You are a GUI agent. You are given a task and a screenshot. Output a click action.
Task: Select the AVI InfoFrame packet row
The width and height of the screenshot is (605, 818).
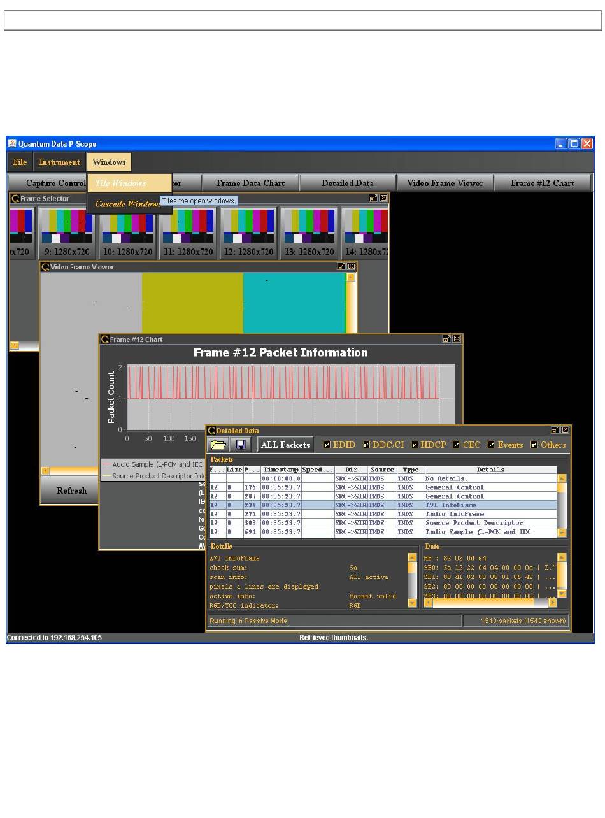(383, 505)
